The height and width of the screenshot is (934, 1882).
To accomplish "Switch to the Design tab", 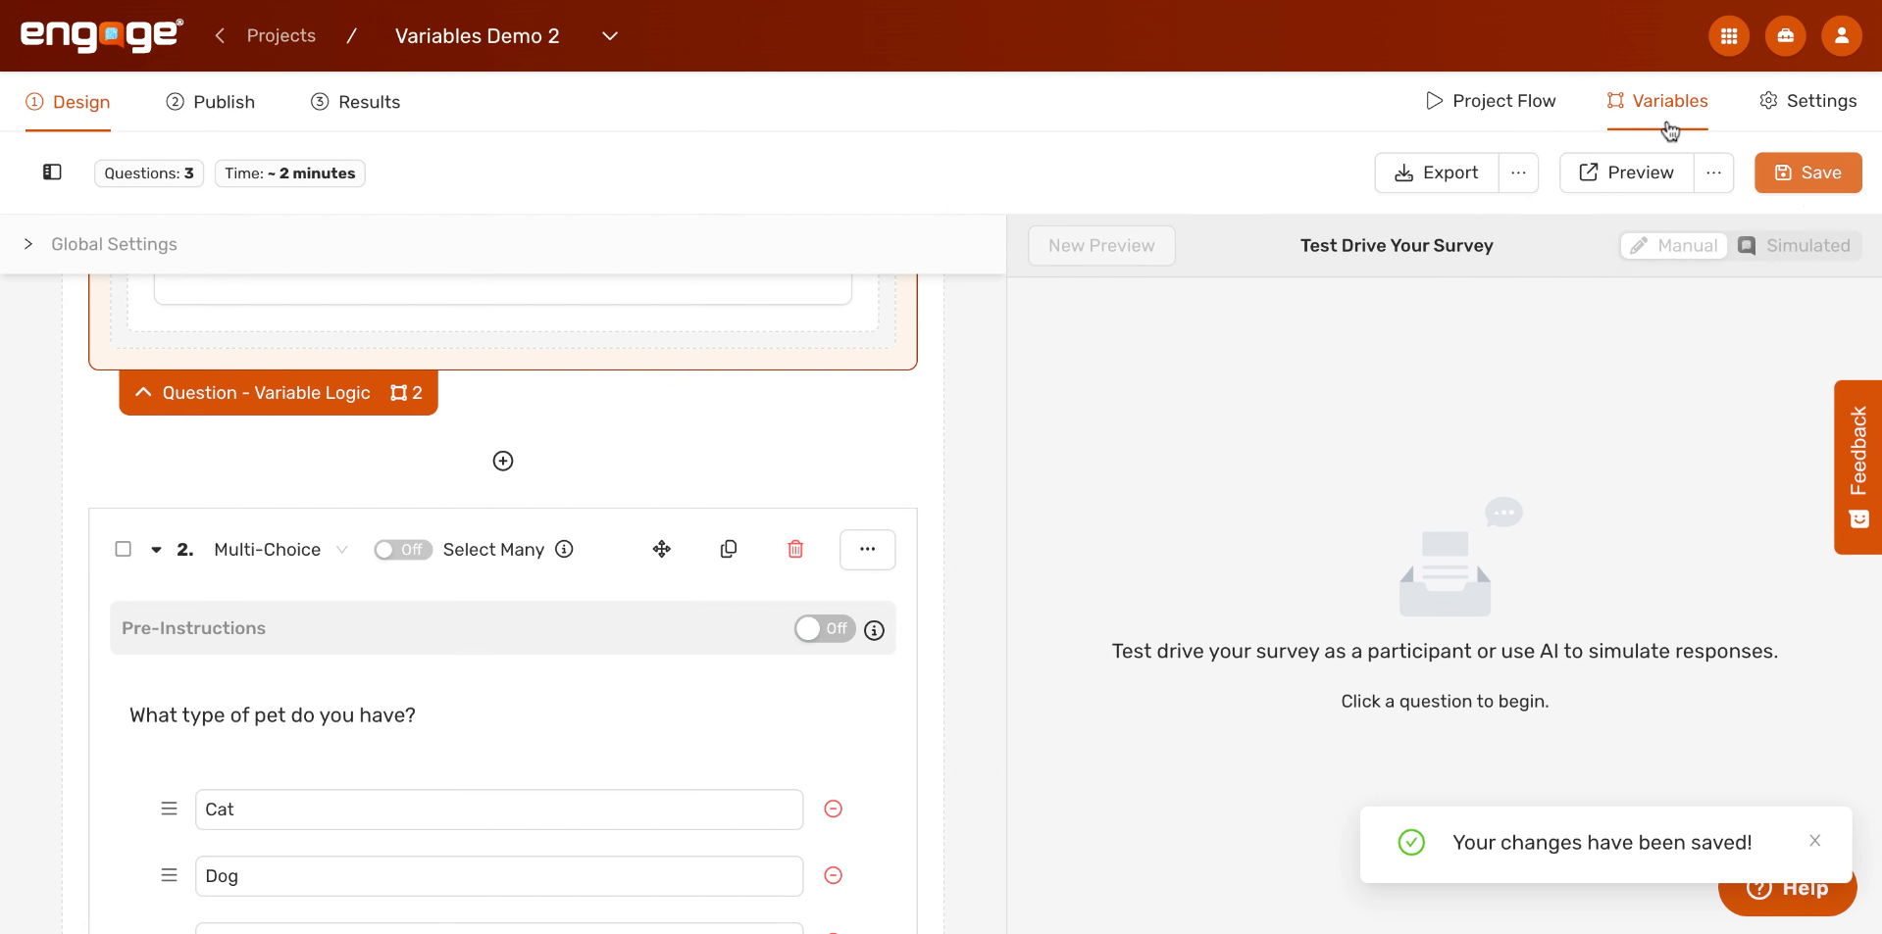I will tap(68, 102).
